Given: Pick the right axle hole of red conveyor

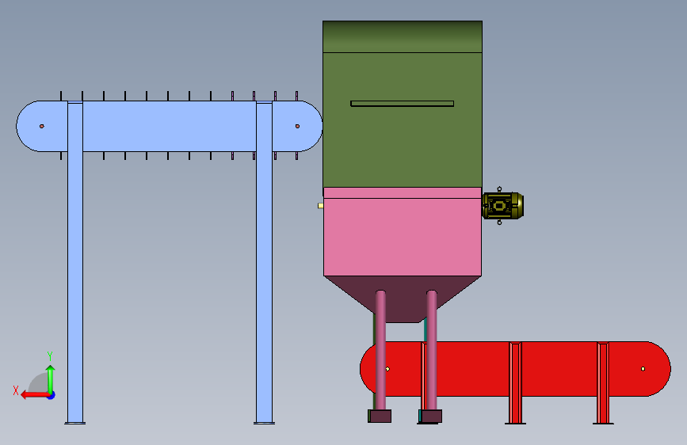Looking at the screenshot, I should (643, 369).
